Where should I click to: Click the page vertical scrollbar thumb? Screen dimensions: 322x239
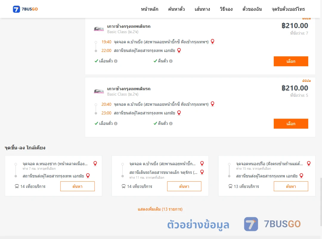[x=321, y=202]
